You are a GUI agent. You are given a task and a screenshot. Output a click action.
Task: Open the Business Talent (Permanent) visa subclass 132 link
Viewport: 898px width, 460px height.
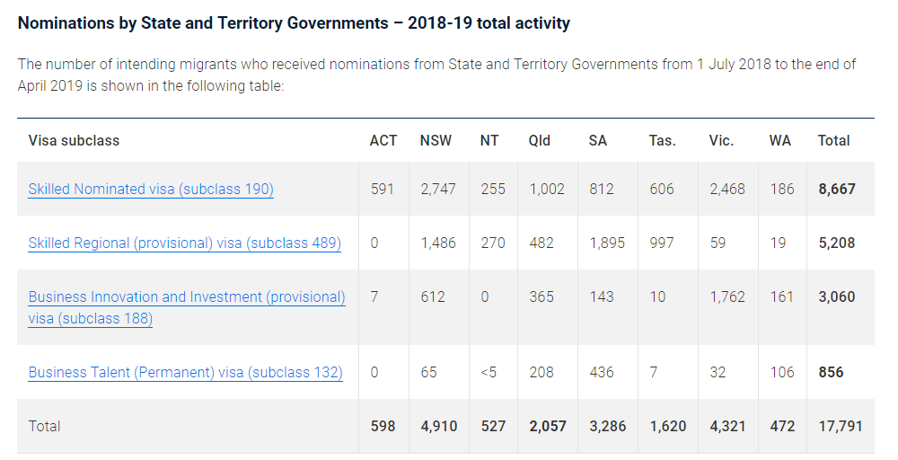point(185,372)
